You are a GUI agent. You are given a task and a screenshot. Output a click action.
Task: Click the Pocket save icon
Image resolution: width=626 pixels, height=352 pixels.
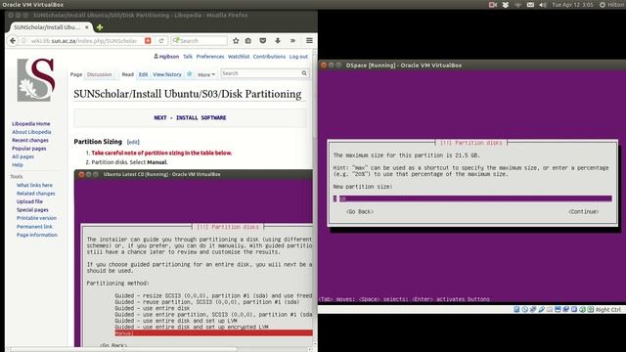click(263, 41)
